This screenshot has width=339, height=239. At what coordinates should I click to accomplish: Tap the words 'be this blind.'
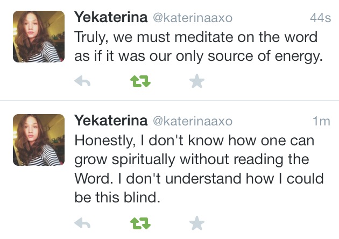[117, 198]
